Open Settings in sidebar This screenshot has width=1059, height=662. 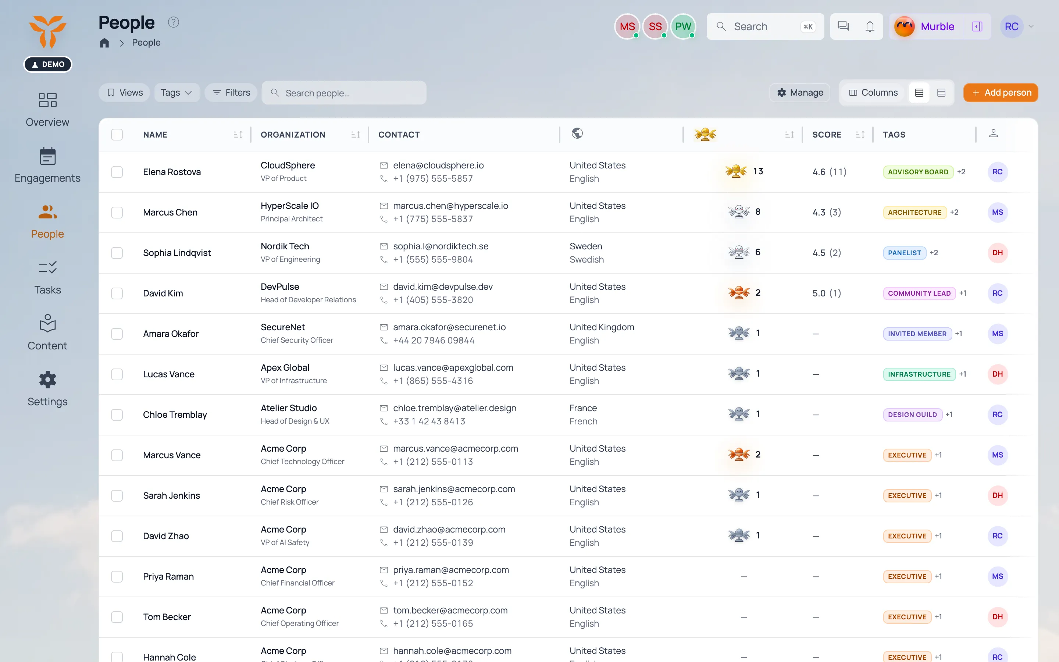pos(47,389)
